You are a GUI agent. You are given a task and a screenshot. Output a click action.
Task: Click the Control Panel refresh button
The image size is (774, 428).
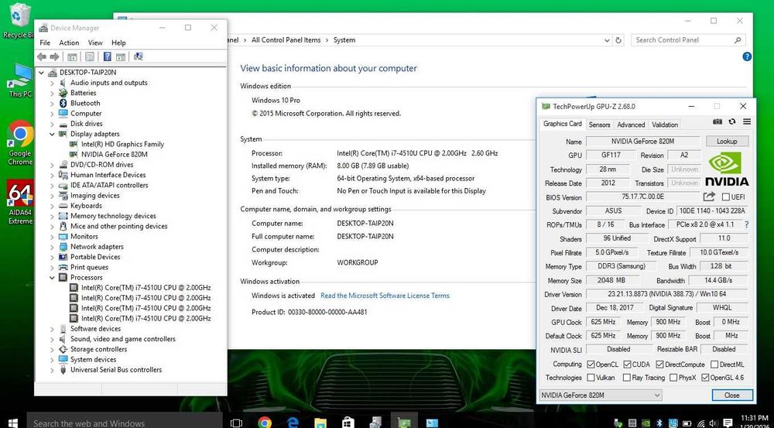click(619, 40)
